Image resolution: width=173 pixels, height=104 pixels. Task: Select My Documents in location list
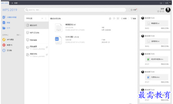click(37, 55)
